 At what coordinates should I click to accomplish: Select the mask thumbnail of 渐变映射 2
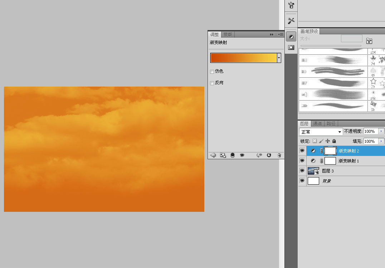coord(330,151)
